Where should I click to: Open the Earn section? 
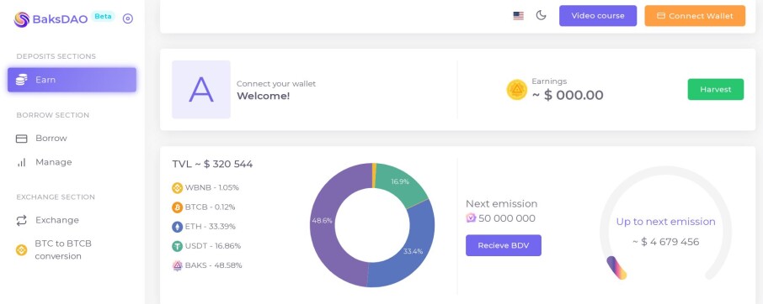(x=72, y=80)
